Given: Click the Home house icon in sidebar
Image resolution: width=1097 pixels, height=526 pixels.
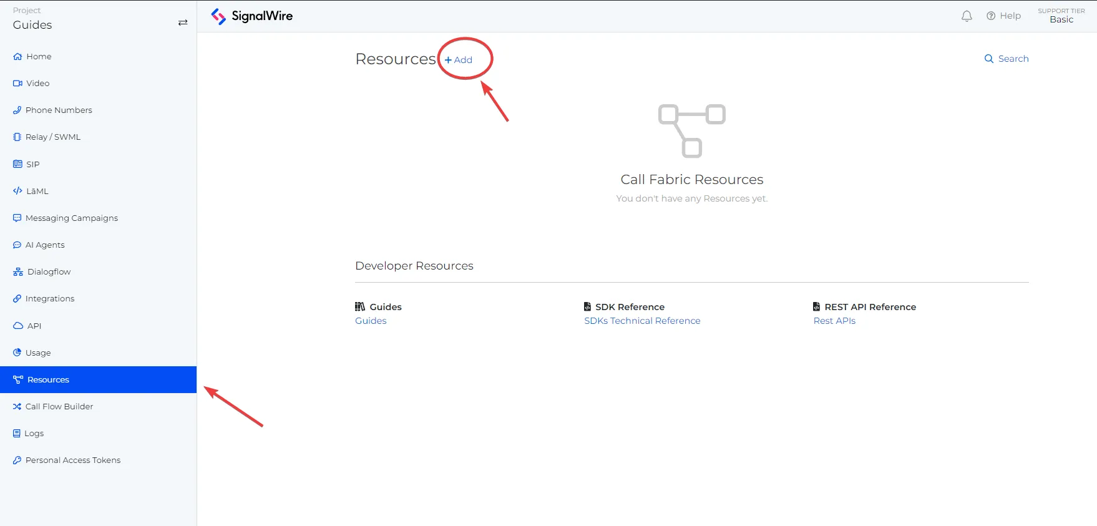Looking at the screenshot, I should (x=17, y=56).
